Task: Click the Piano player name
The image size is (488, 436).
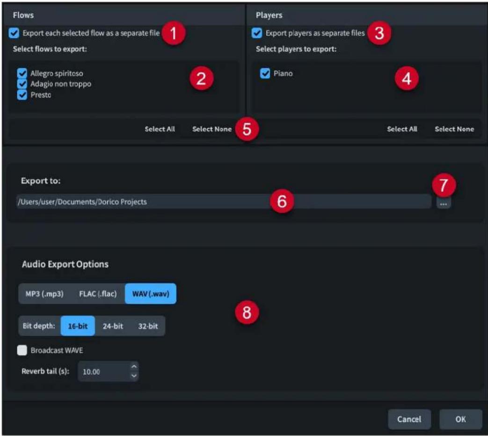Action: point(283,73)
